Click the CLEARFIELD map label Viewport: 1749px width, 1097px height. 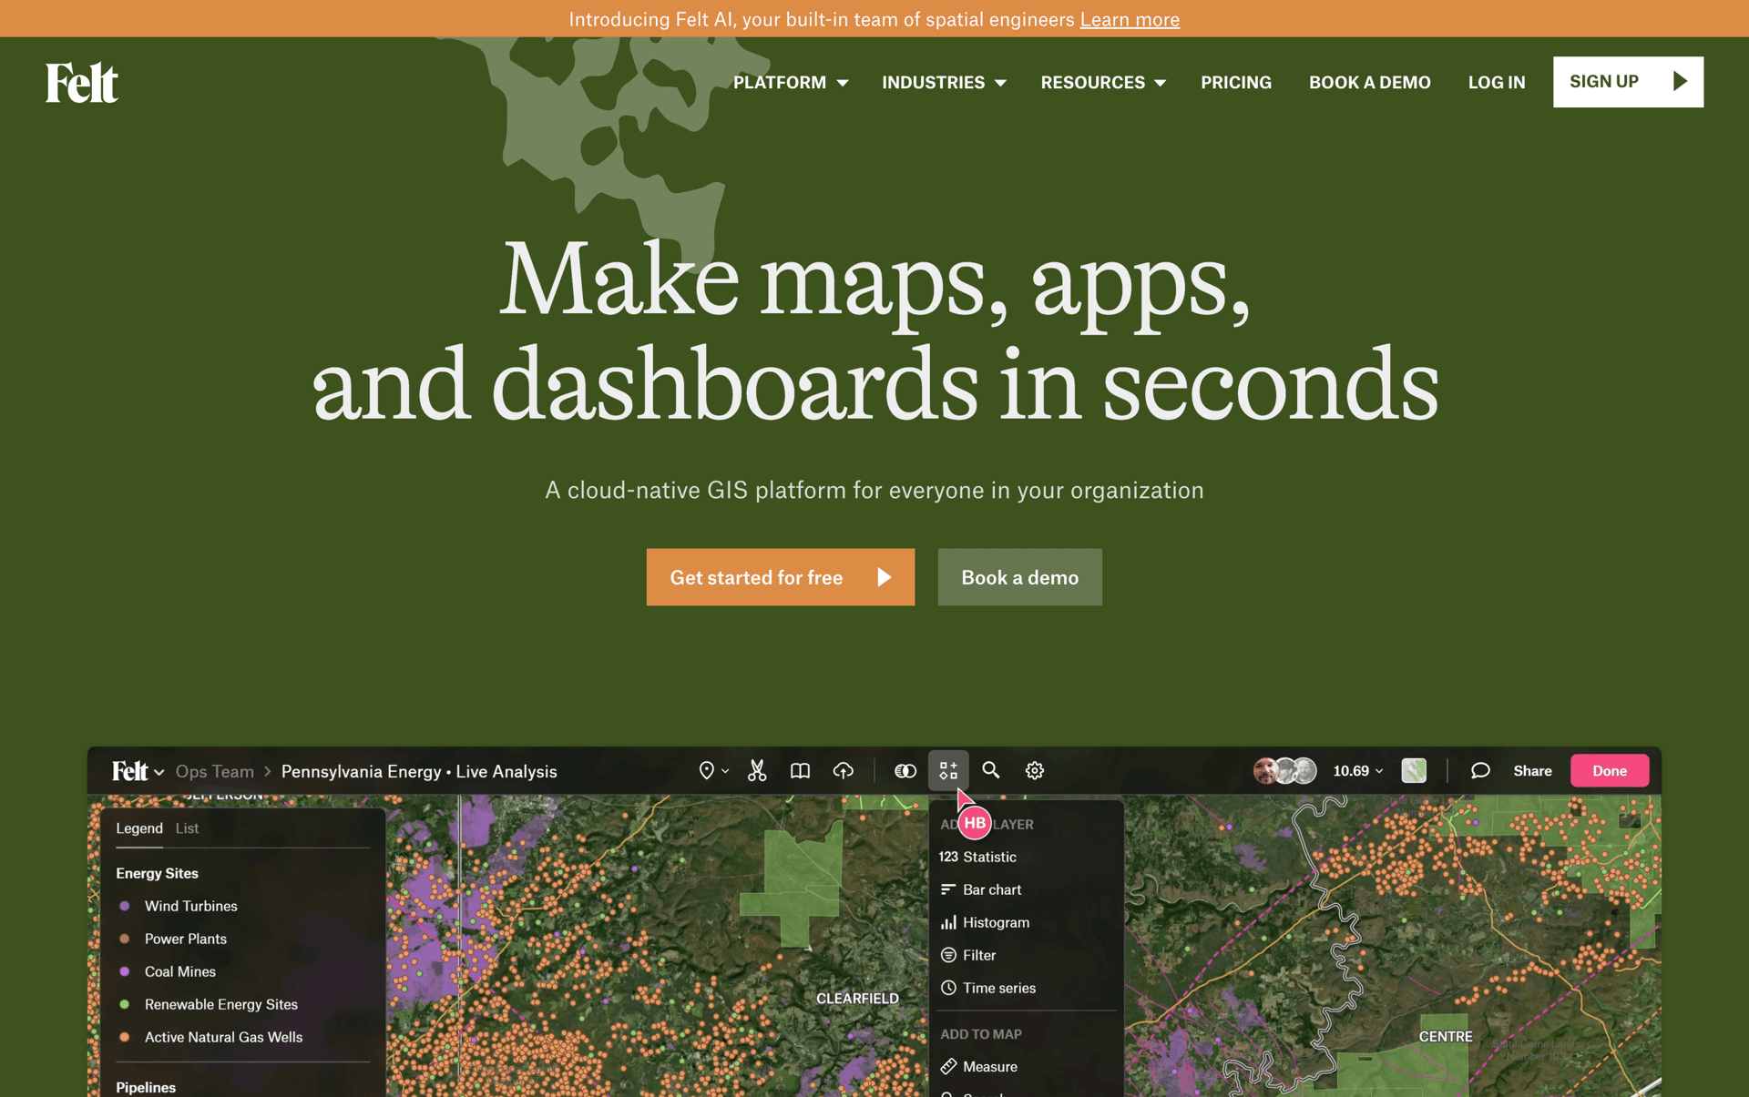click(x=857, y=999)
